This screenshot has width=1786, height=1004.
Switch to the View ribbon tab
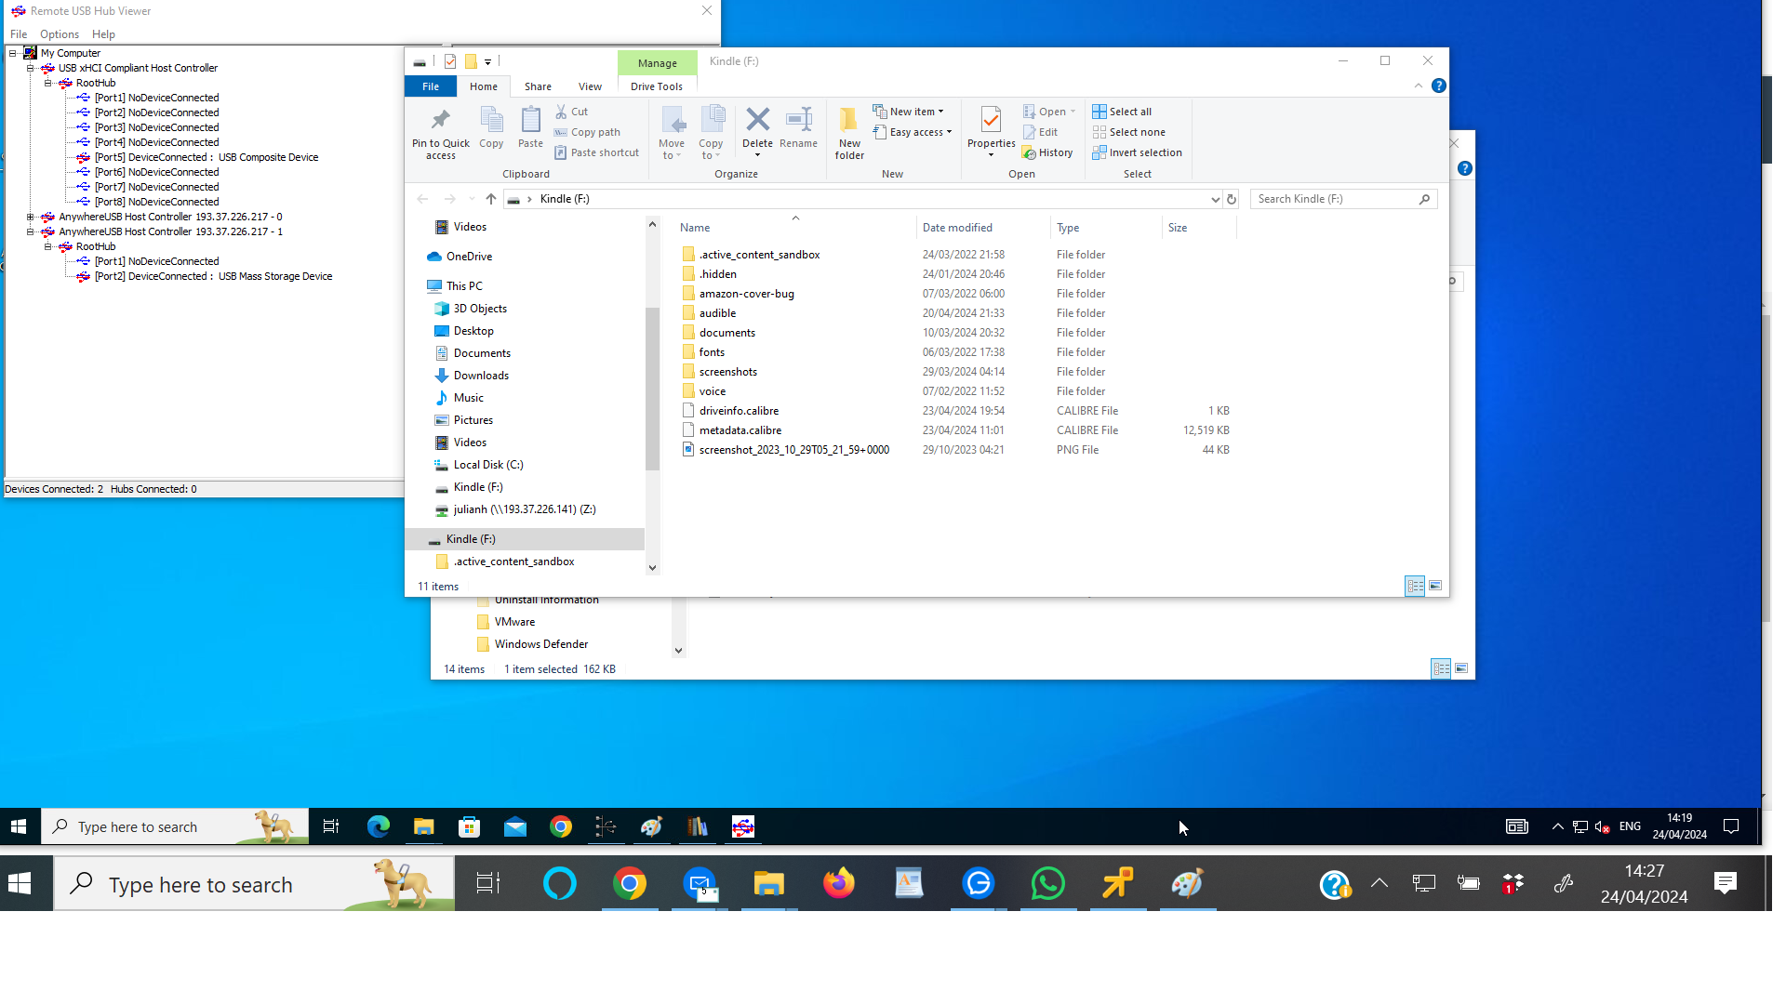click(x=590, y=86)
